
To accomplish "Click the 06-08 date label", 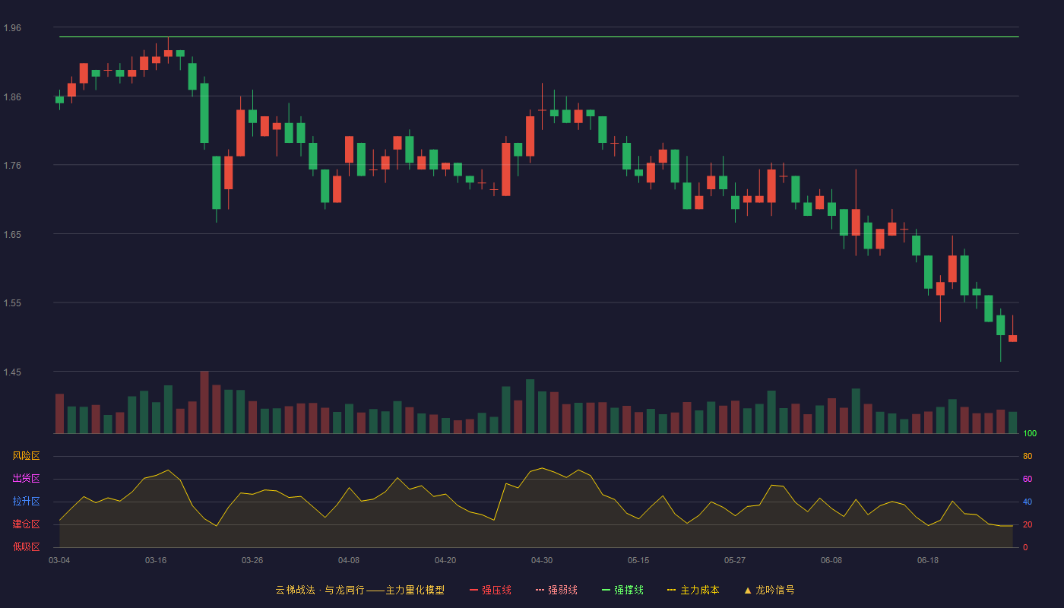I will (x=831, y=560).
